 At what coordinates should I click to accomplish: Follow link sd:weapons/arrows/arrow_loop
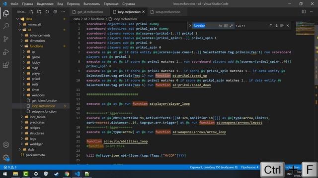[199, 132]
